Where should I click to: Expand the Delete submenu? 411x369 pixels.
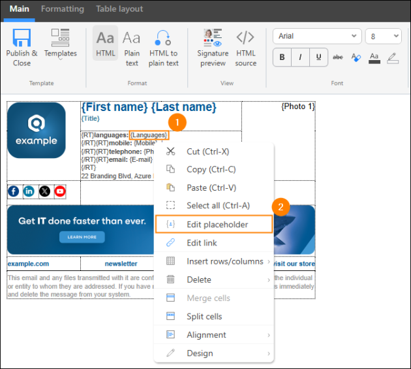click(x=214, y=280)
